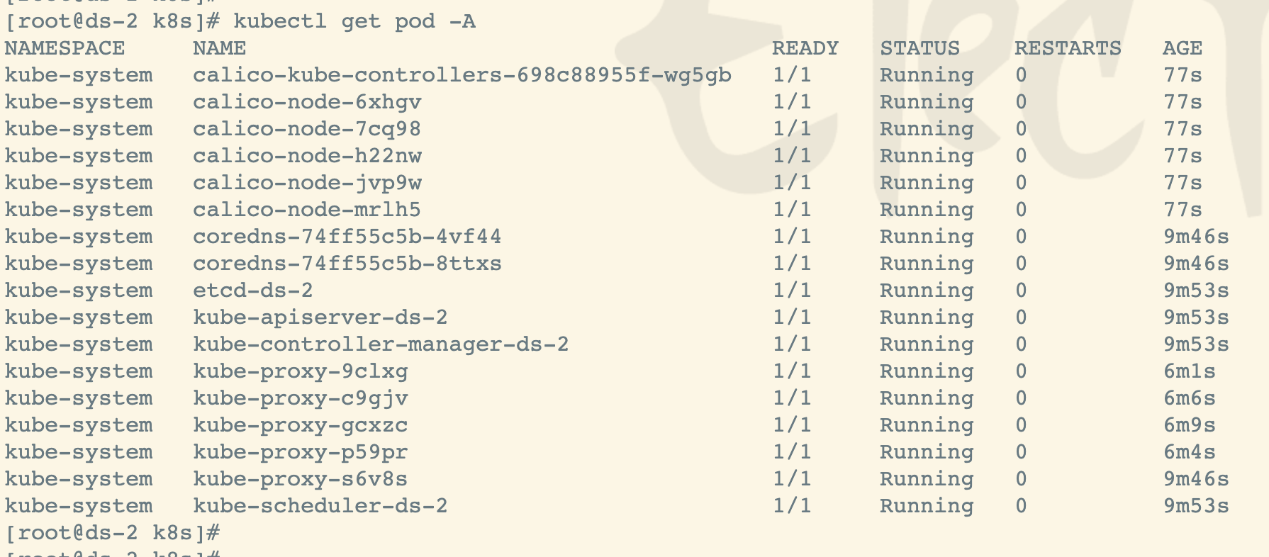
Task: Select the calico-kube-controllers-698c88955f-wg5gb pod name
Action: [x=462, y=75]
